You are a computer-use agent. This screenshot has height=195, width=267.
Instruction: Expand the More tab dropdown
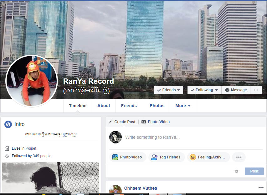(183, 106)
